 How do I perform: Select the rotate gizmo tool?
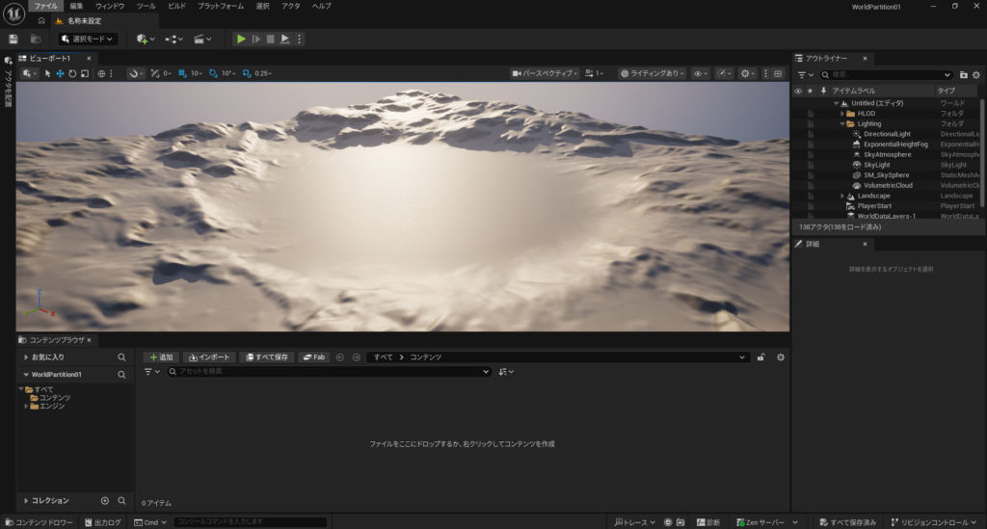coord(73,73)
